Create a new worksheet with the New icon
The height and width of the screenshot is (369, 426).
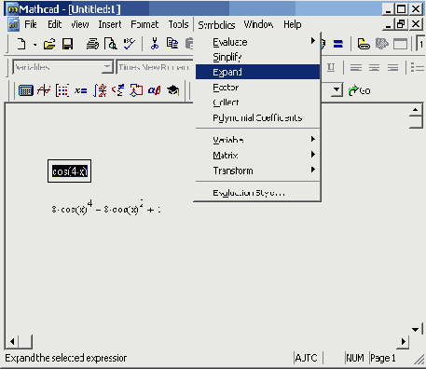pyautogui.click(x=21, y=44)
